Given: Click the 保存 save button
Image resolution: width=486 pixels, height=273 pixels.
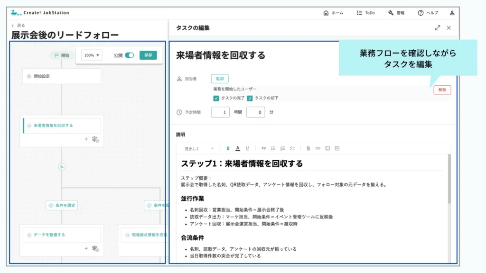Looking at the screenshot, I should pos(148,55).
